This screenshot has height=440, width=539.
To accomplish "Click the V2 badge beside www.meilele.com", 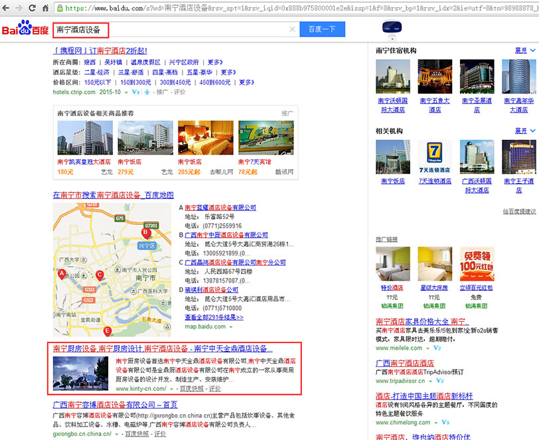I will point(437,348).
